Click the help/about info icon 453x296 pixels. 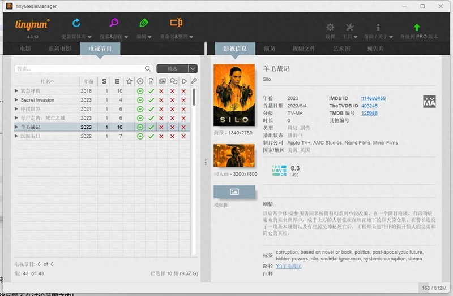pos(378,27)
